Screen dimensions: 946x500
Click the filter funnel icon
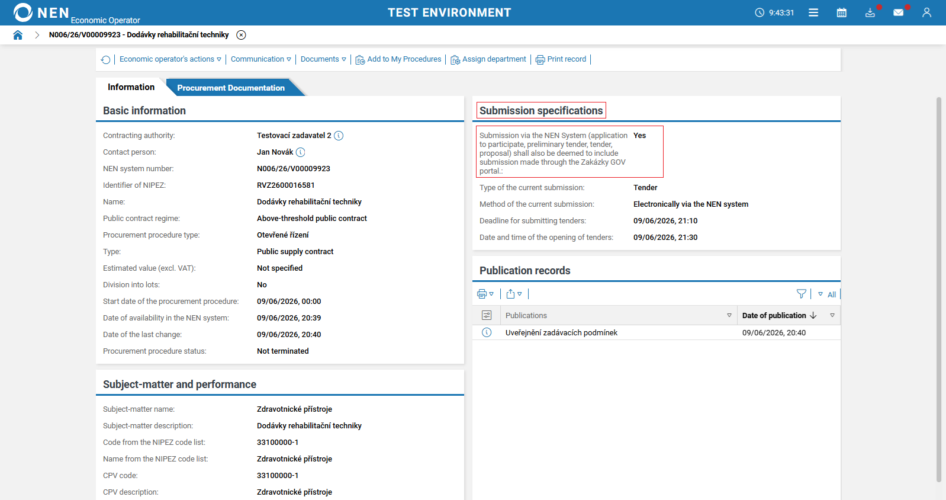pos(802,294)
